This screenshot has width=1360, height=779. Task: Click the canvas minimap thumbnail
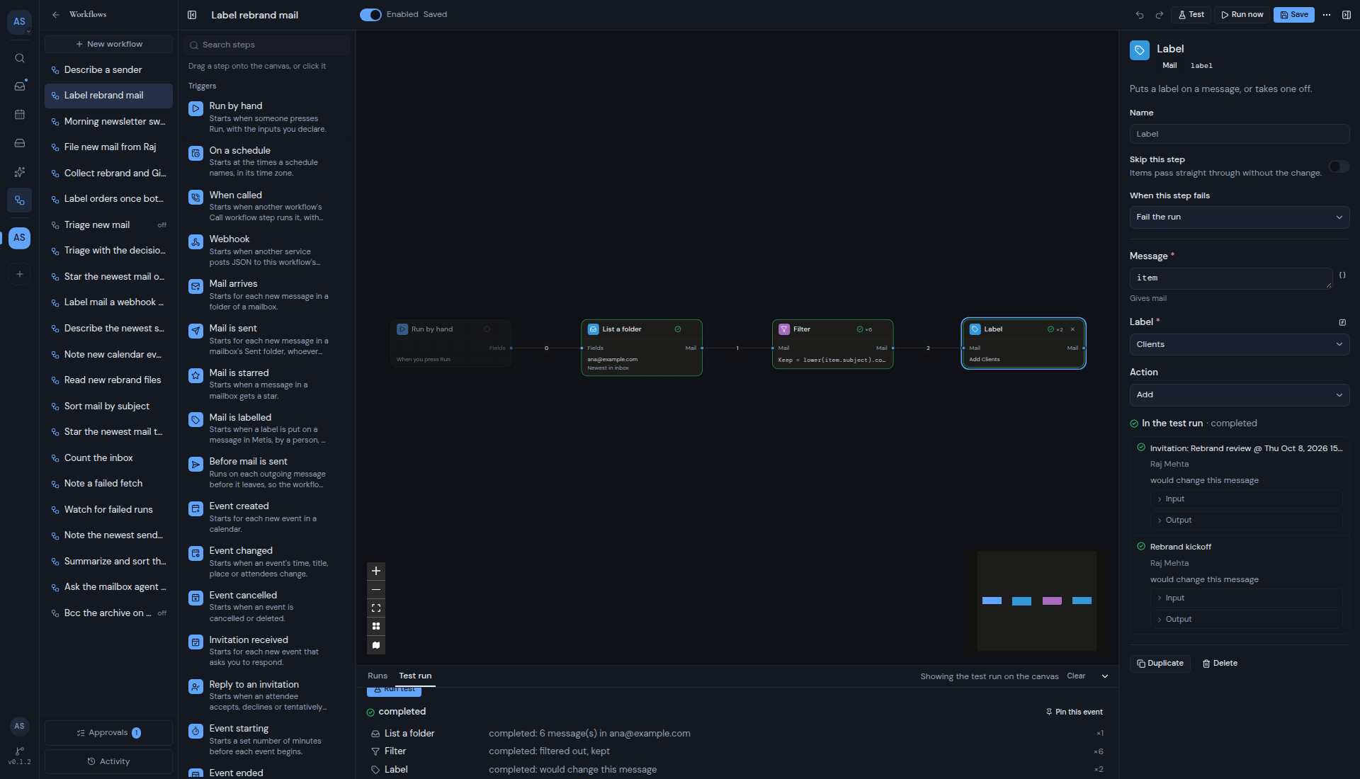1037,601
